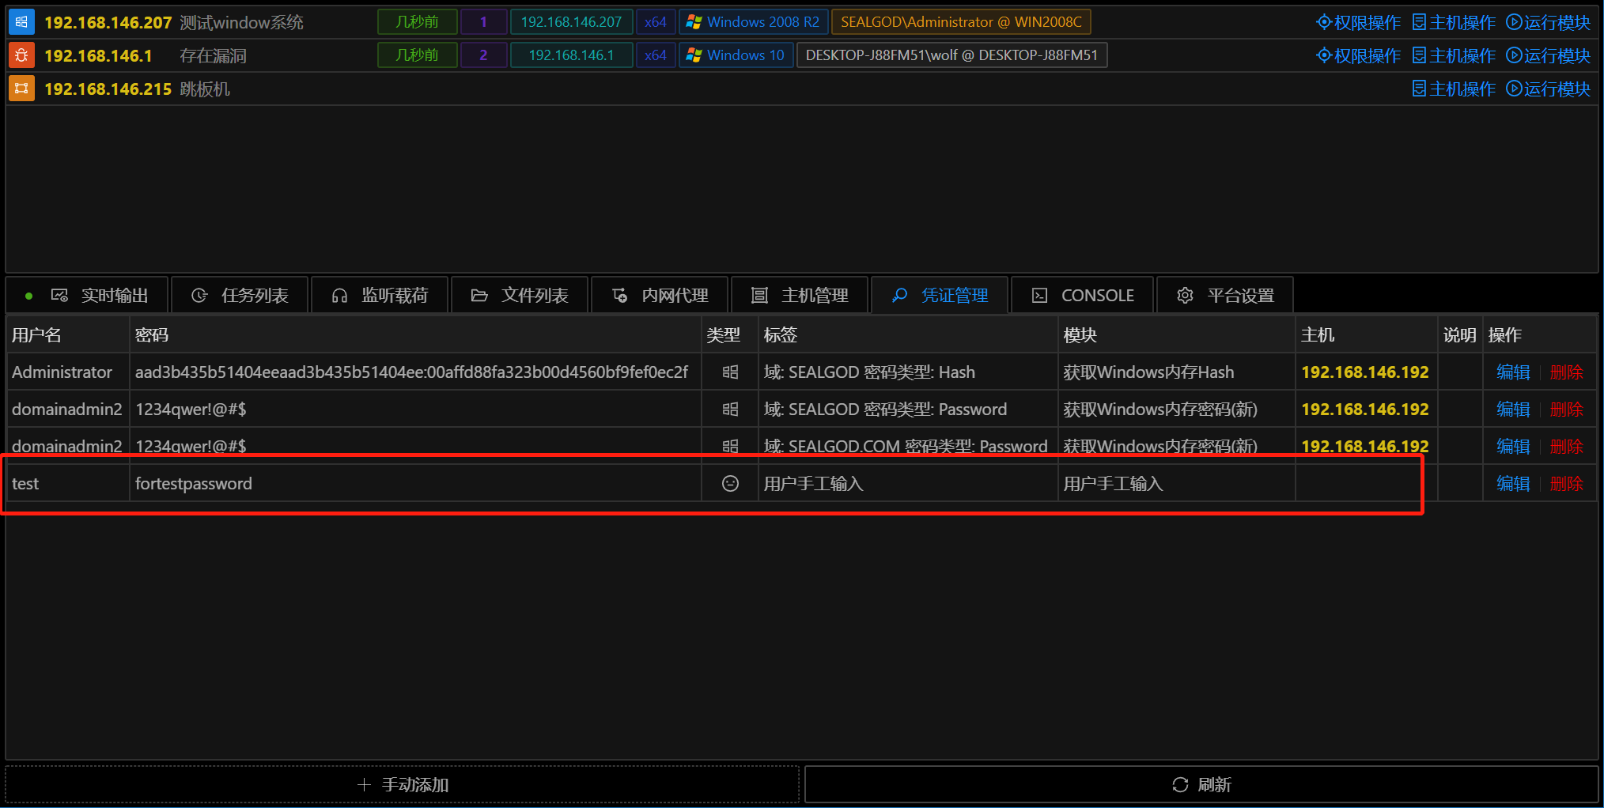This screenshot has height=808, width=1604.
Task: Delete the domainadmin2 SEALGOD.COM credential
Action: 1567,446
